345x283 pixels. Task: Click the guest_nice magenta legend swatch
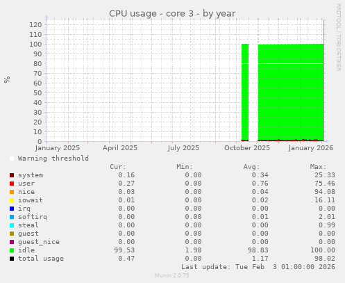(12, 242)
